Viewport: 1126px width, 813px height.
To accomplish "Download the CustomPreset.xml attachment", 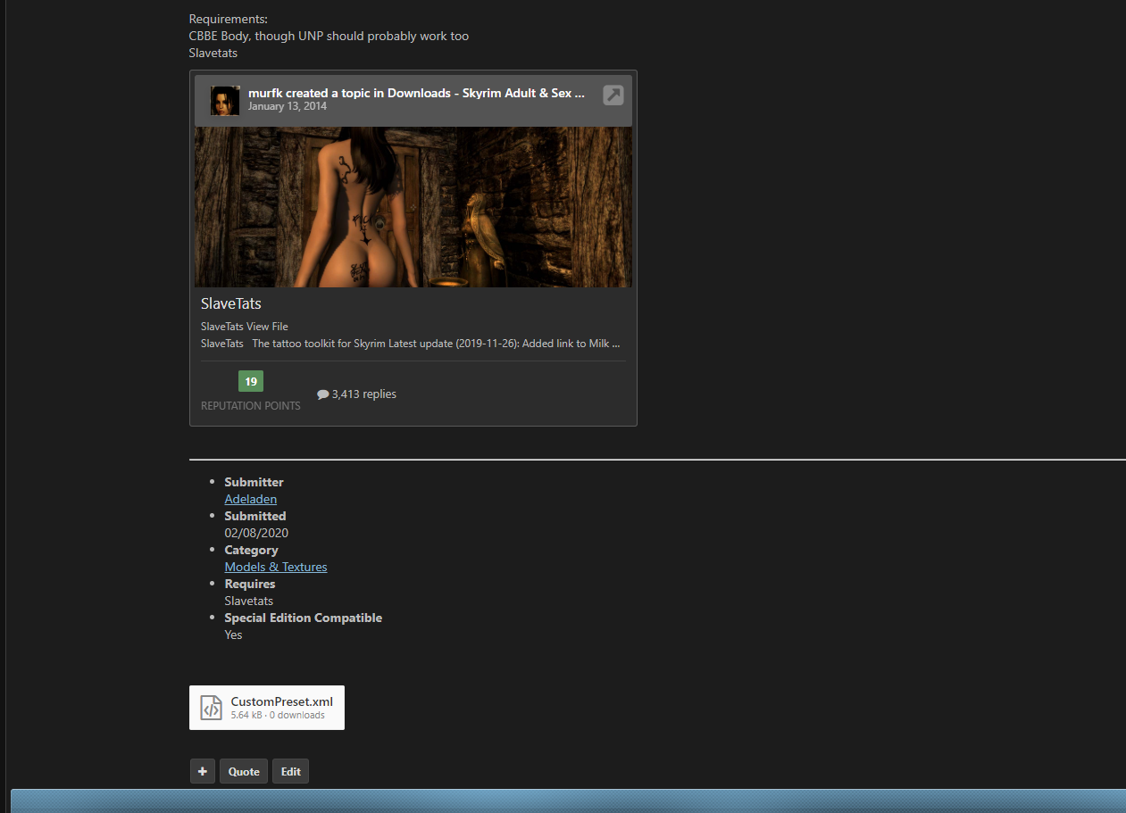I will click(267, 708).
